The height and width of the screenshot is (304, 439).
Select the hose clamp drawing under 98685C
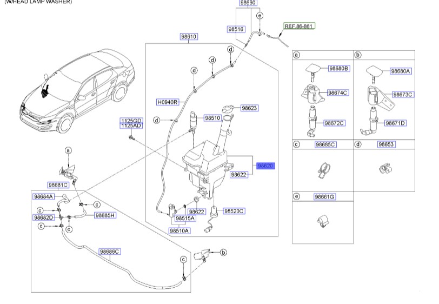coord(324,170)
